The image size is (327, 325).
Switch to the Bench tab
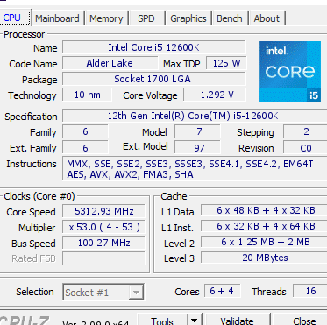(x=230, y=18)
